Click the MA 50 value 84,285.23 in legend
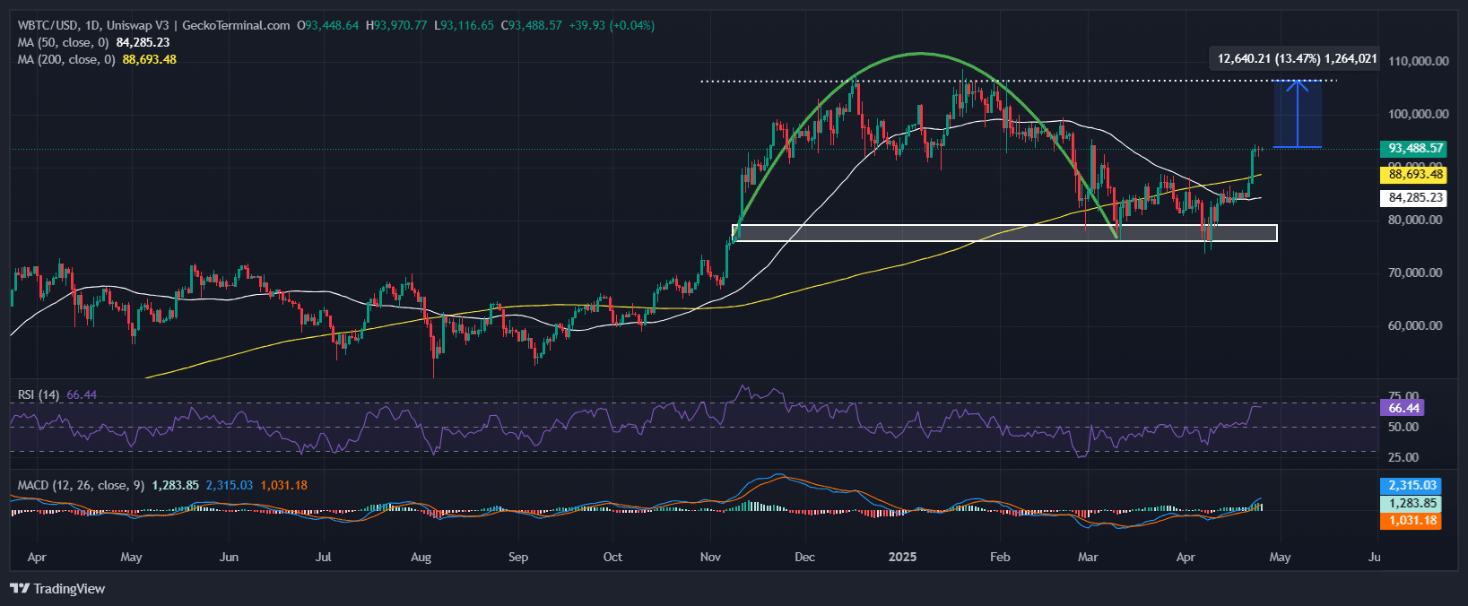Screen dimensions: 1468x606 click(143, 42)
